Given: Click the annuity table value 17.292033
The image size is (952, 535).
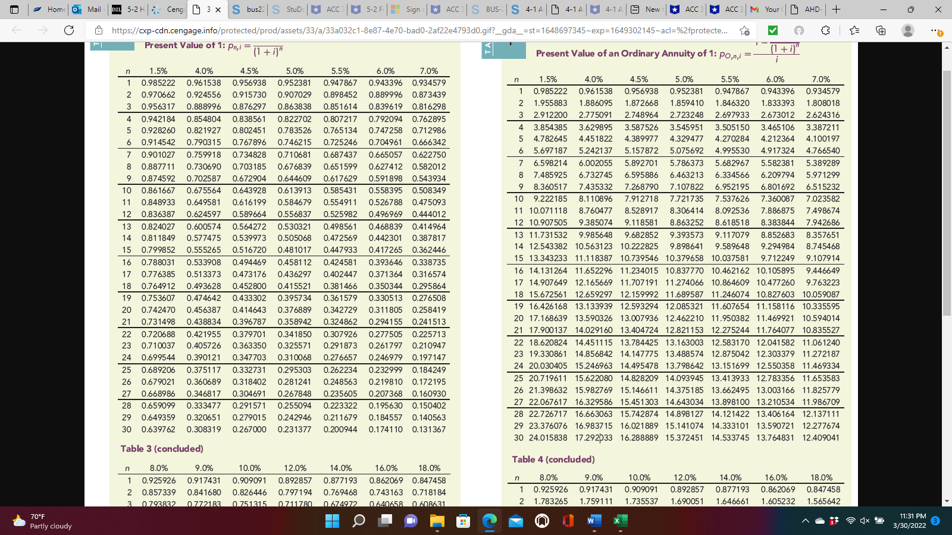Looking at the screenshot, I should 593,438.
